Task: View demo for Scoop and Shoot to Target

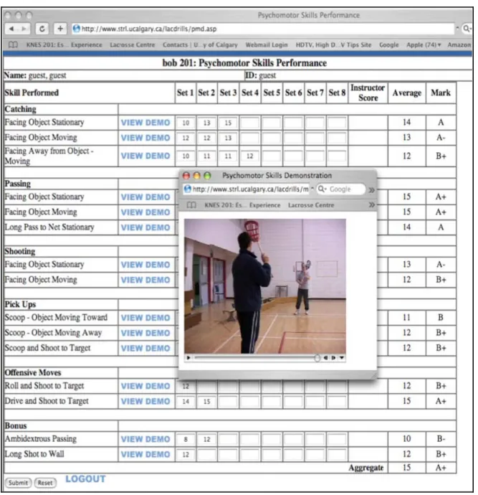Action: pos(145,348)
